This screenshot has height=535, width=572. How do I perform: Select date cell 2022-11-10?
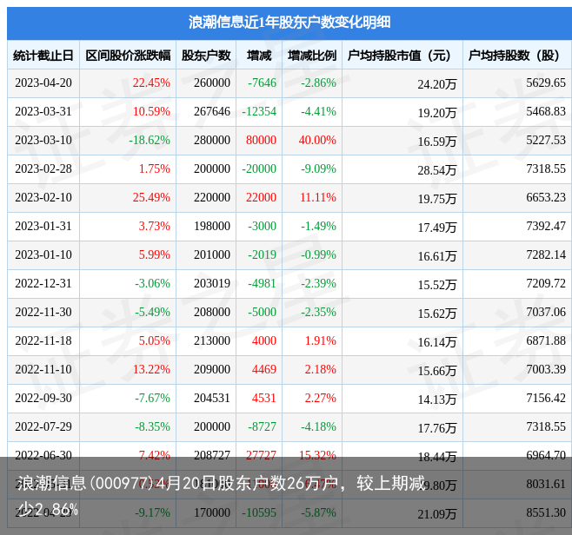point(43,369)
